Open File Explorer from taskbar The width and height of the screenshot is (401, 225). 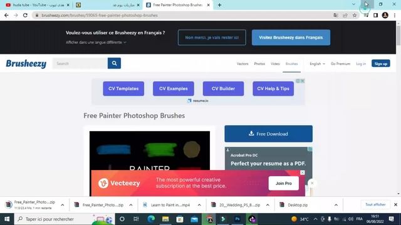[165, 219]
